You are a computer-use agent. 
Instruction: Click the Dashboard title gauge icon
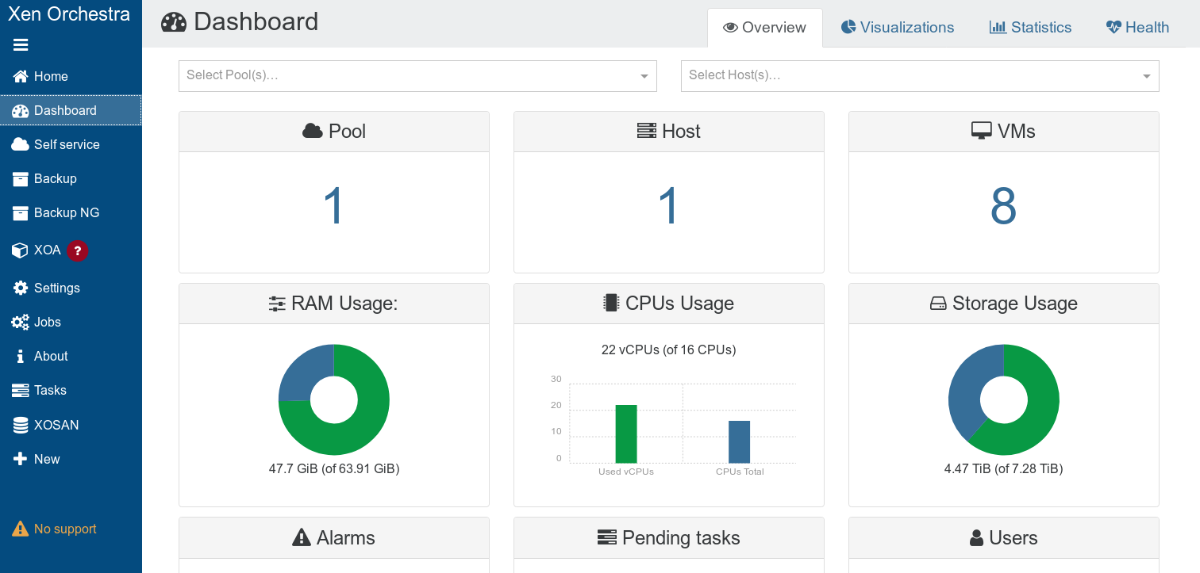pyautogui.click(x=174, y=22)
